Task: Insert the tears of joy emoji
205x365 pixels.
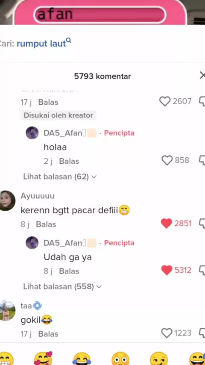Action: 82,359
